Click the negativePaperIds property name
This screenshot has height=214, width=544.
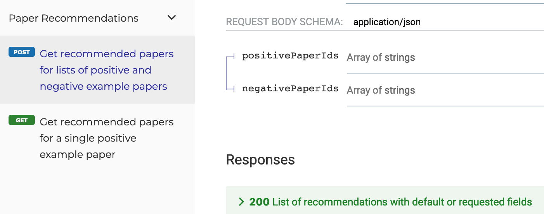tap(290, 89)
